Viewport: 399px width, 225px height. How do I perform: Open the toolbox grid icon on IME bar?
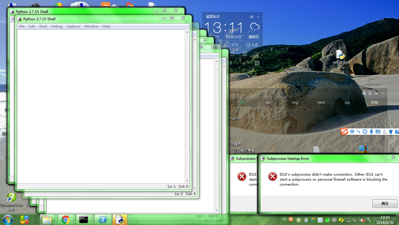[x=397, y=132]
